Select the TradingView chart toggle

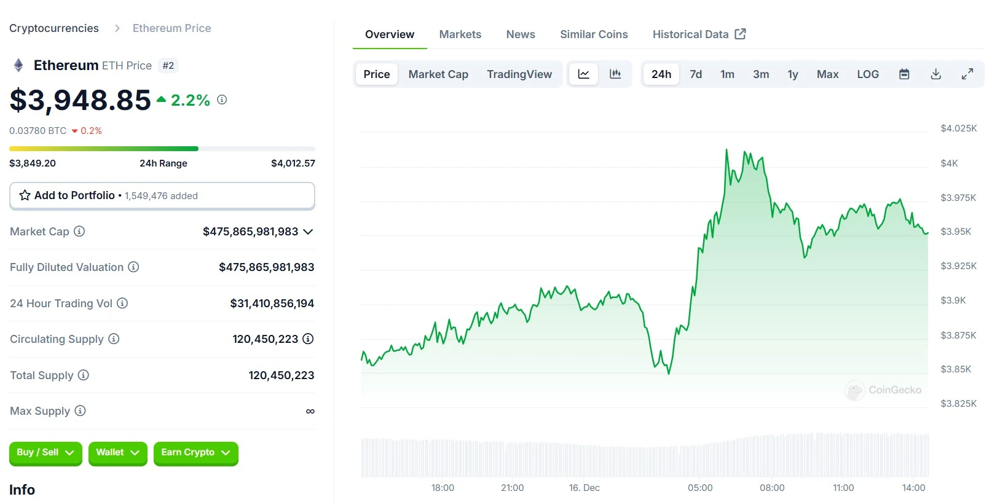point(519,74)
